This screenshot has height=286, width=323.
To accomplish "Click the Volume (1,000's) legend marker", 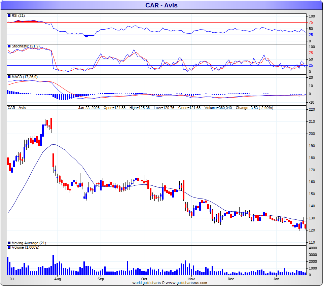I will point(9,248).
